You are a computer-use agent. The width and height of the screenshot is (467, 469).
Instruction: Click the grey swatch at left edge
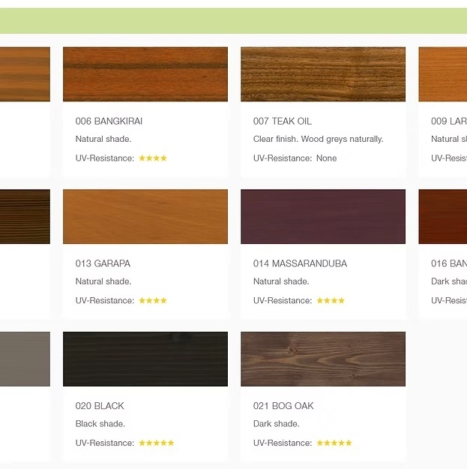tap(25, 359)
